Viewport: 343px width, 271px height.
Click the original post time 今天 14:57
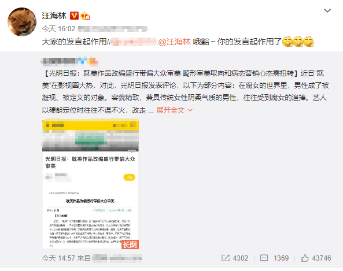pos(58,258)
